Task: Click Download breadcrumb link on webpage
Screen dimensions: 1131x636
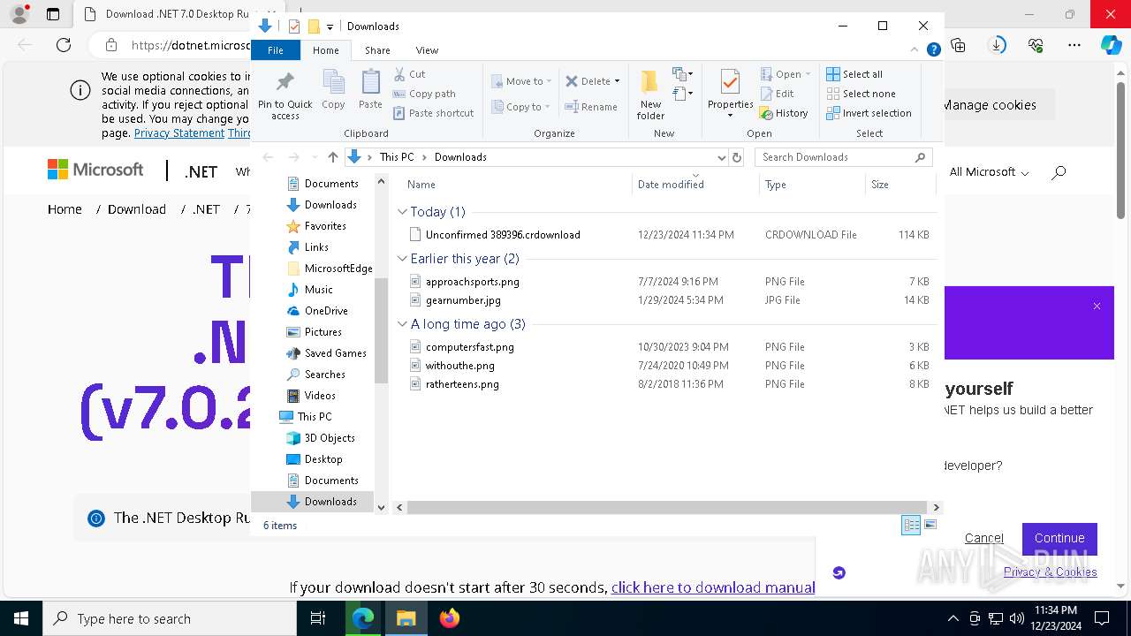Action: click(137, 209)
